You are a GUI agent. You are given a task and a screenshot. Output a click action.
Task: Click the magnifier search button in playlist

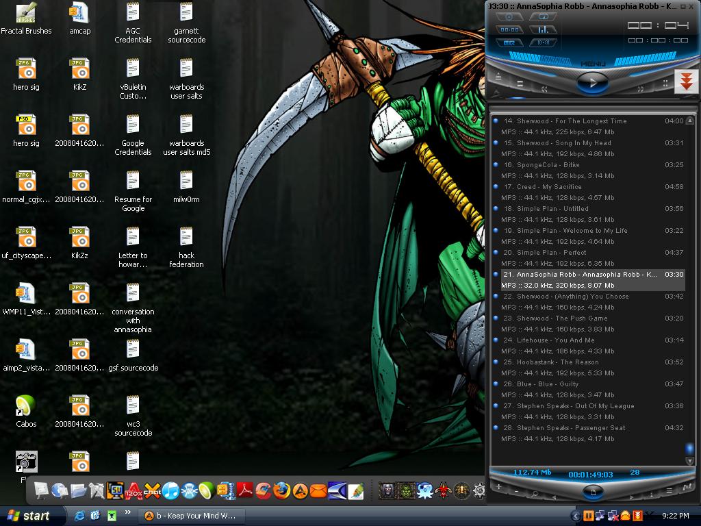click(535, 494)
